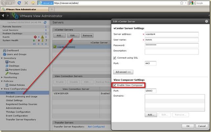Screen dimensions: 211x132
Task: Click the red error events icon
Action: [35, 37]
